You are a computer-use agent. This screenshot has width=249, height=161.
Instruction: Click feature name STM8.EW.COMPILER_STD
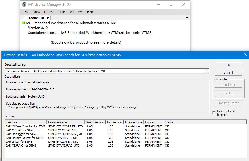65,126
